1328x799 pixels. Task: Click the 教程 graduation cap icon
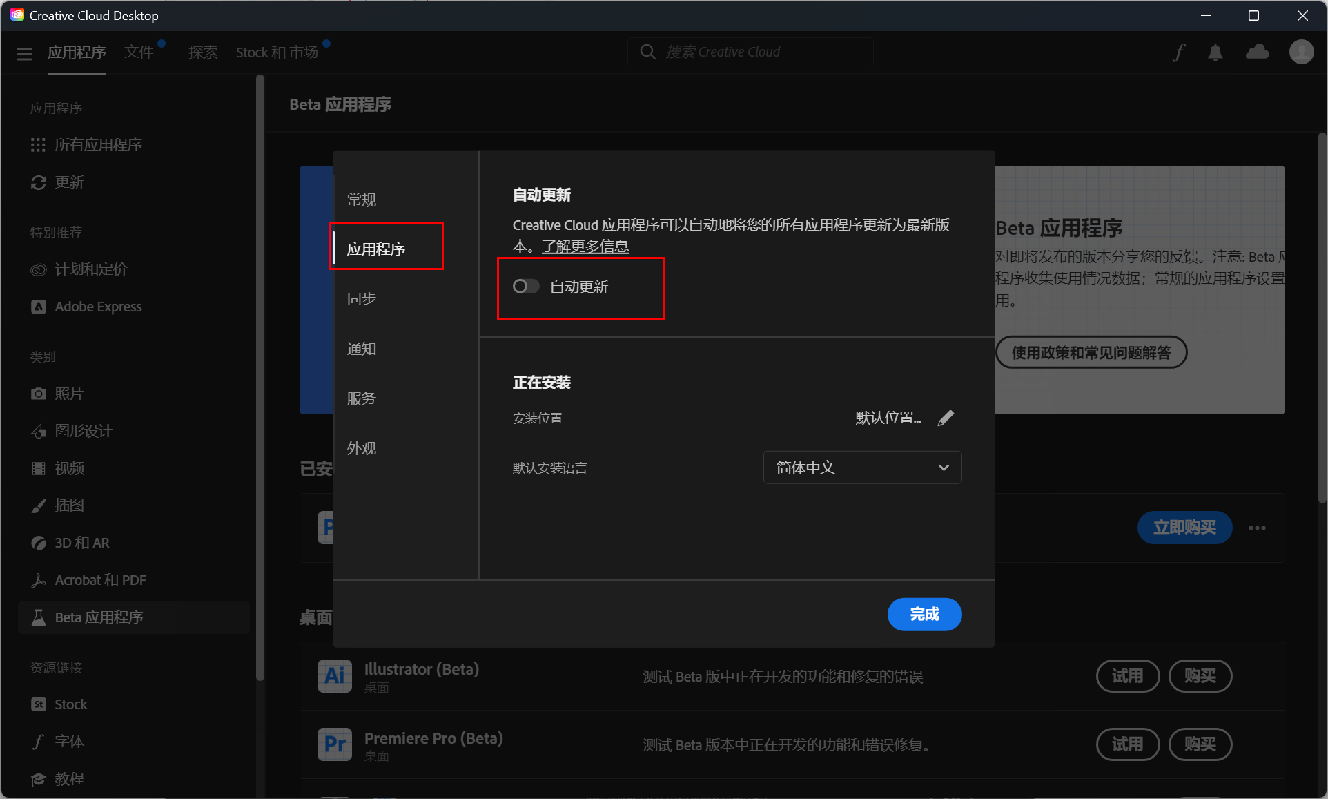pyautogui.click(x=39, y=779)
